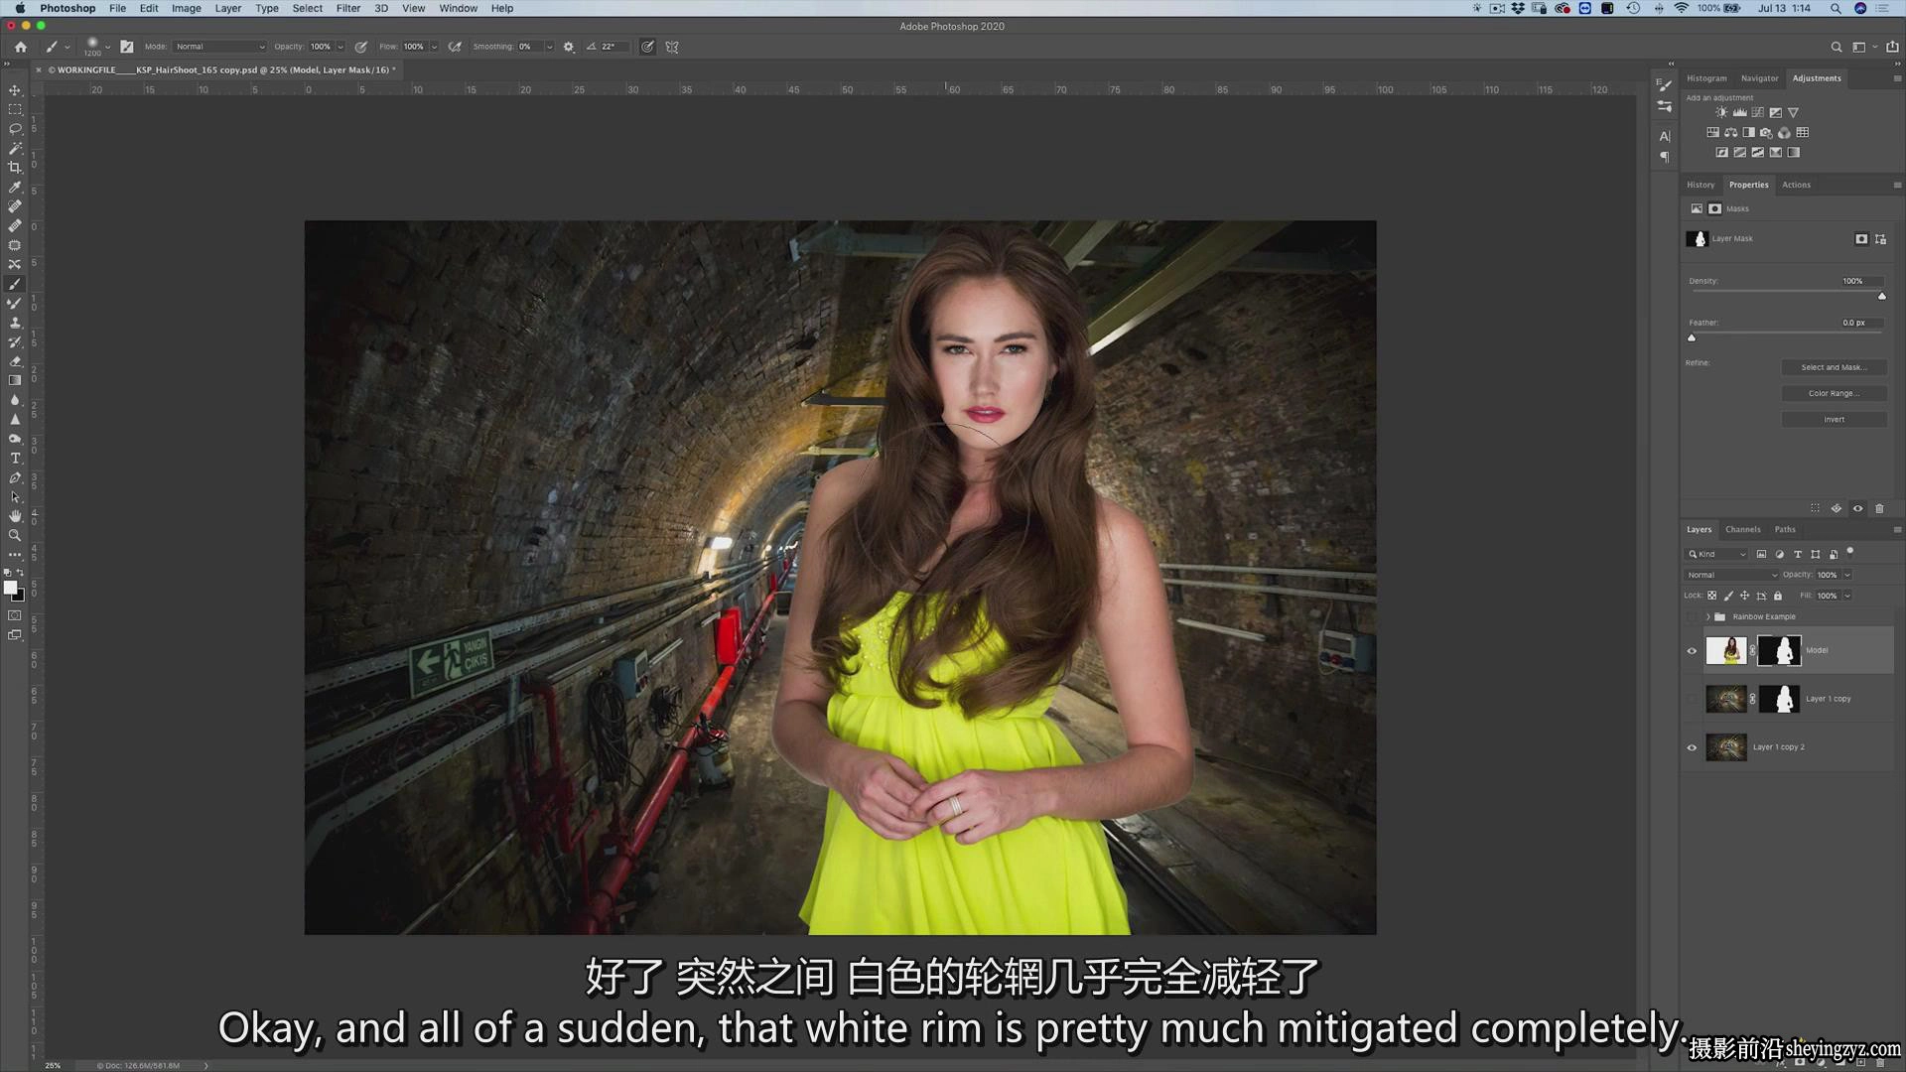
Task: Click Color Range button
Action: tap(1834, 393)
